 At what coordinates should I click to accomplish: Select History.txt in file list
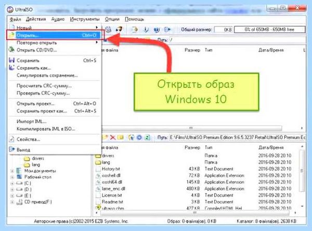click(111, 169)
